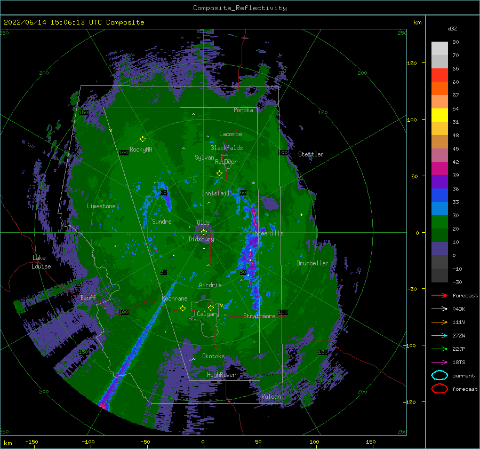Click the 04DK legend text
This screenshot has height=449, width=480.
[459, 309]
